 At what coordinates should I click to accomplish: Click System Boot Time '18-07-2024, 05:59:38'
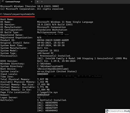pyautogui.click(x=51, y=45)
